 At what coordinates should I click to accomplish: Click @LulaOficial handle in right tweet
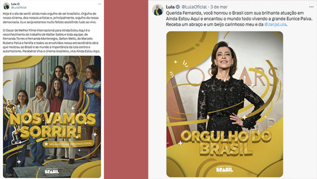194,7
